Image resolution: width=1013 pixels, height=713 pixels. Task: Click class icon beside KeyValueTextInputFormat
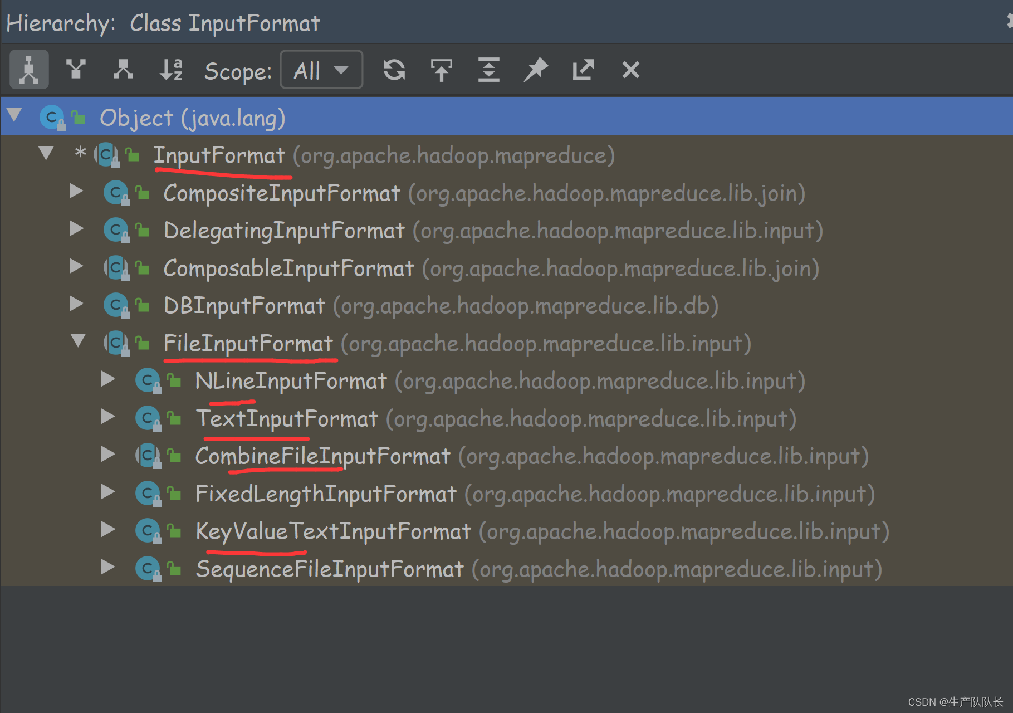pyautogui.click(x=148, y=531)
